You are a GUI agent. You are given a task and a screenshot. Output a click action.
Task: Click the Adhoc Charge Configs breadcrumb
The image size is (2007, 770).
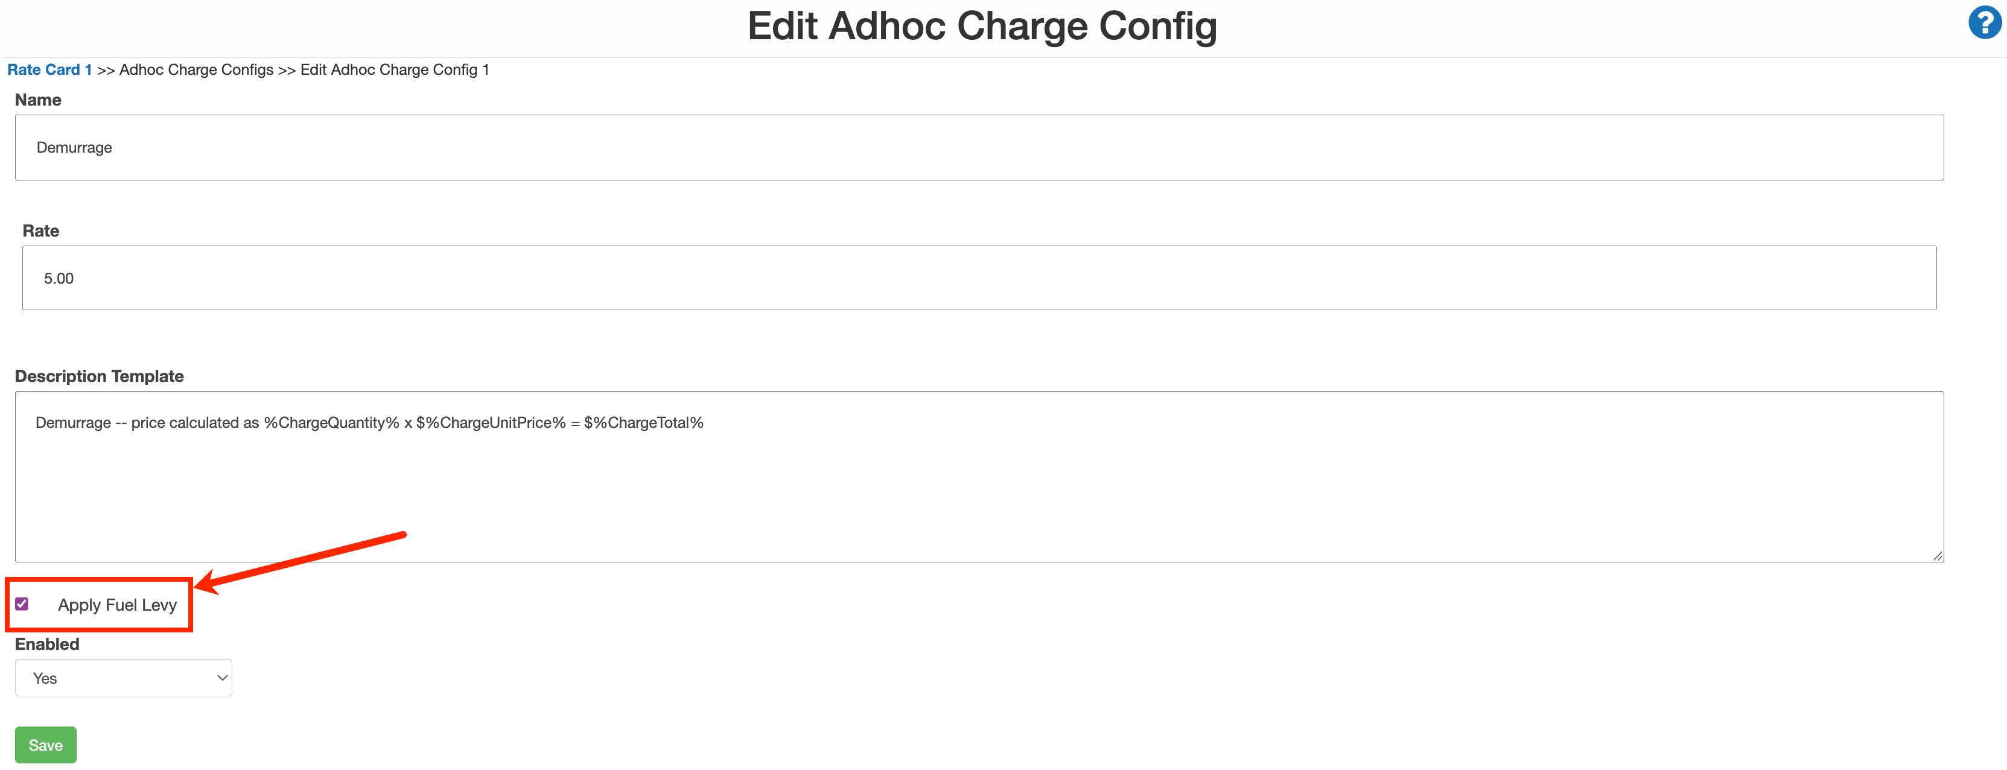pyautogui.click(x=196, y=69)
